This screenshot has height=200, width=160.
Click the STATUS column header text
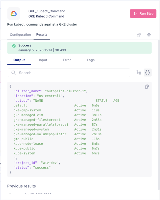tap(101, 101)
